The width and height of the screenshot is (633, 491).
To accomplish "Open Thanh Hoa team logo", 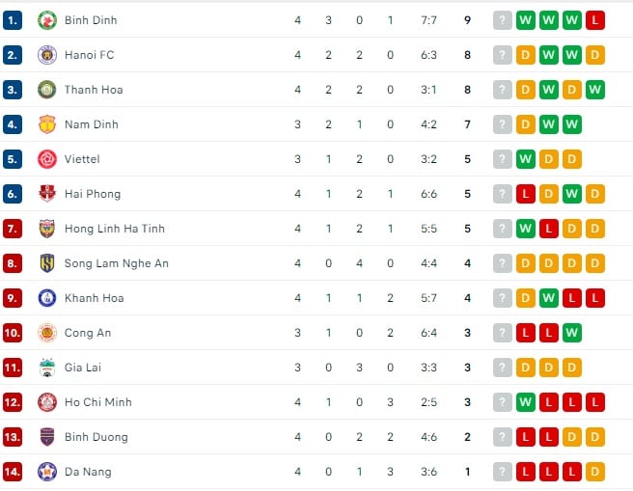I will click(x=47, y=90).
